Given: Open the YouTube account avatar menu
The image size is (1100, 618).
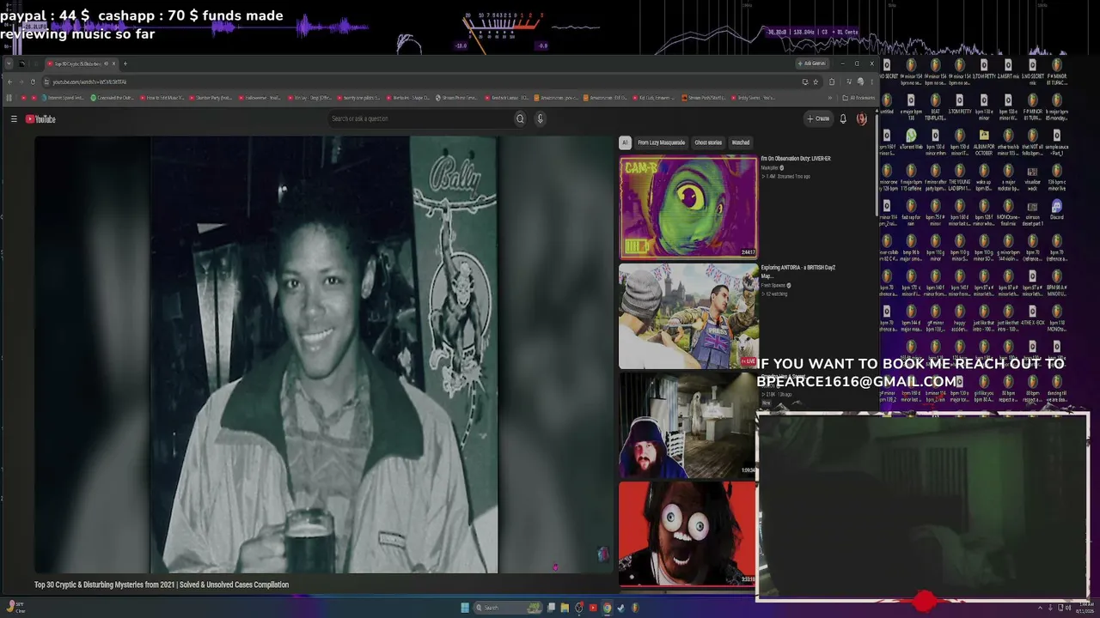Looking at the screenshot, I should tap(861, 118).
